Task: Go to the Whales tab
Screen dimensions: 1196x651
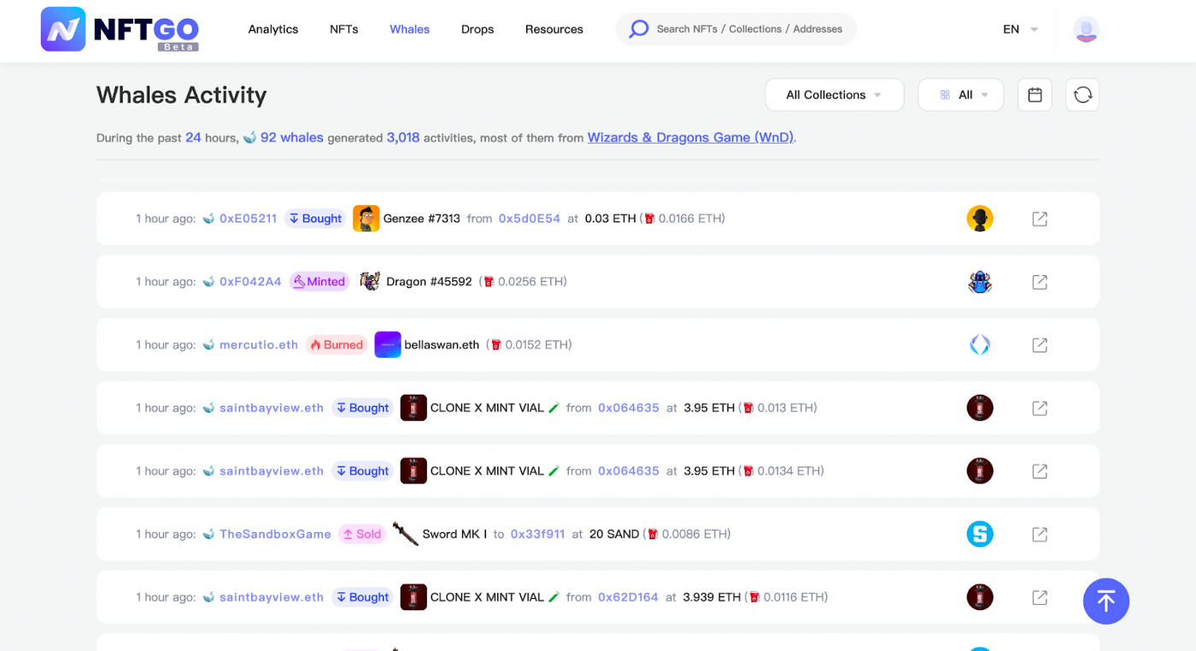Action: 410,29
